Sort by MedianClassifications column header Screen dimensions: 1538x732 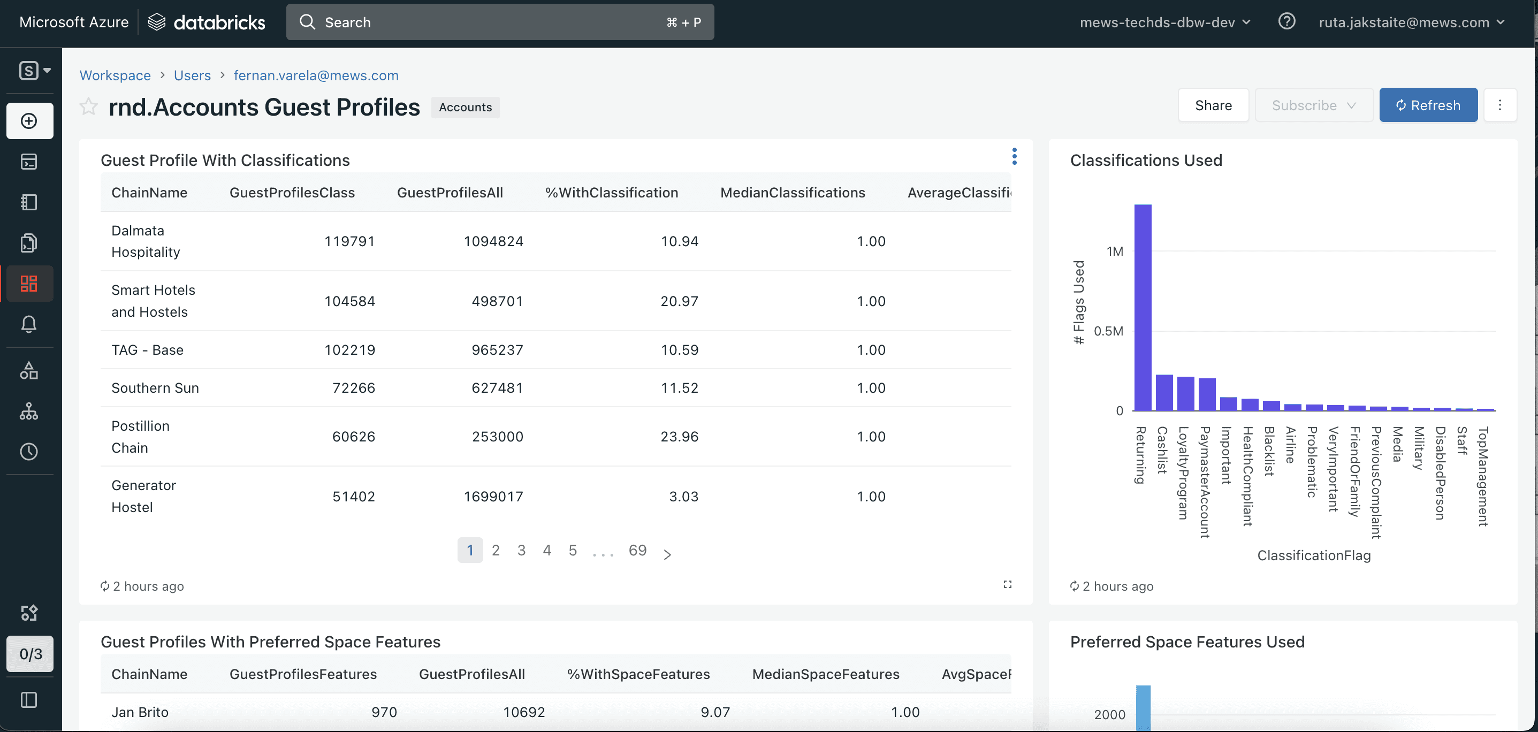point(793,192)
